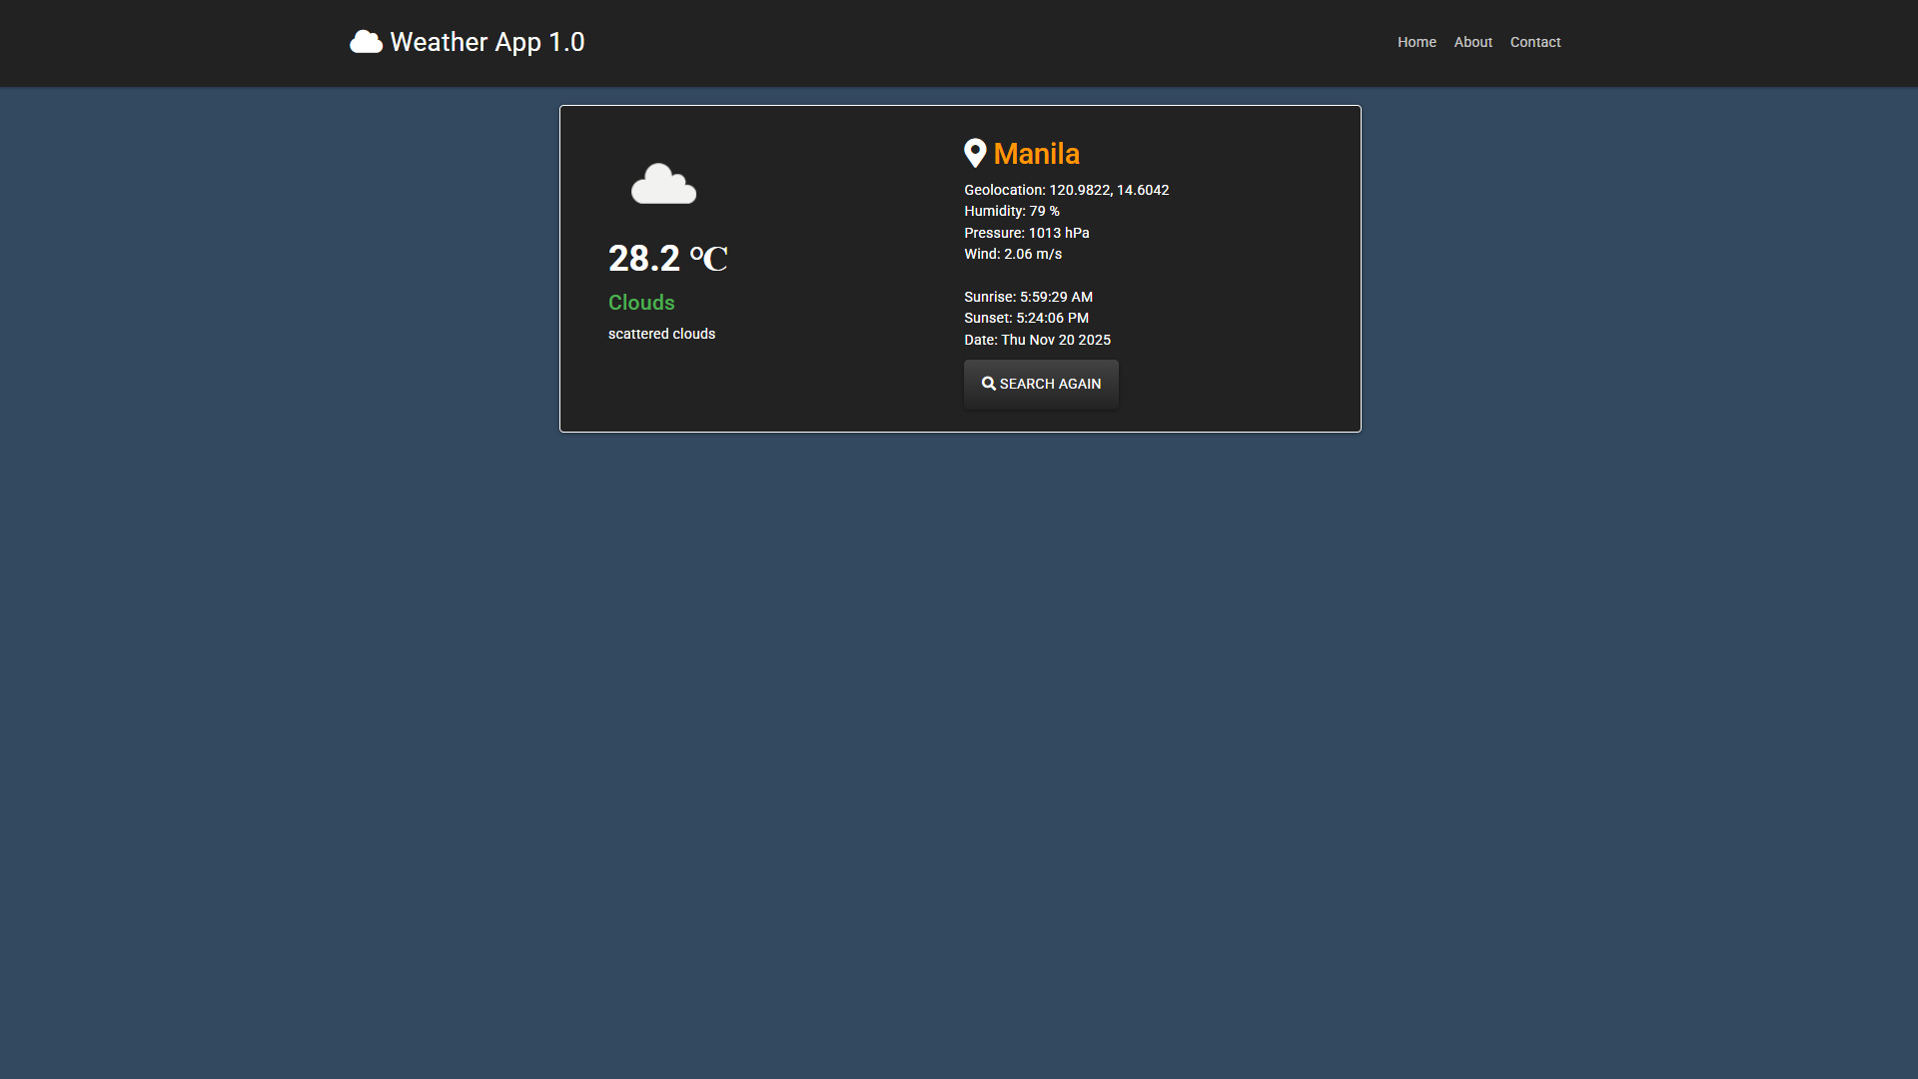This screenshot has height=1079, width=1918.
Task: Click the large cloud weather icon
Action: coord(663,185)
